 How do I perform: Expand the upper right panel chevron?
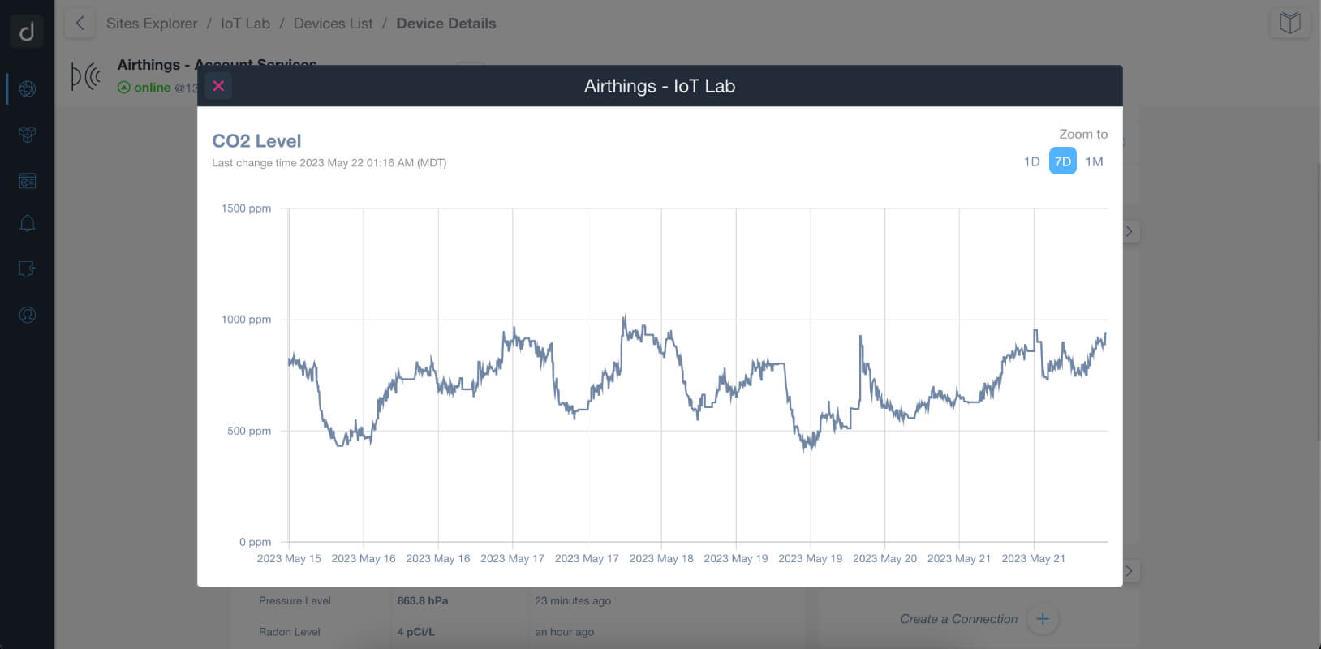[1130, 231]
